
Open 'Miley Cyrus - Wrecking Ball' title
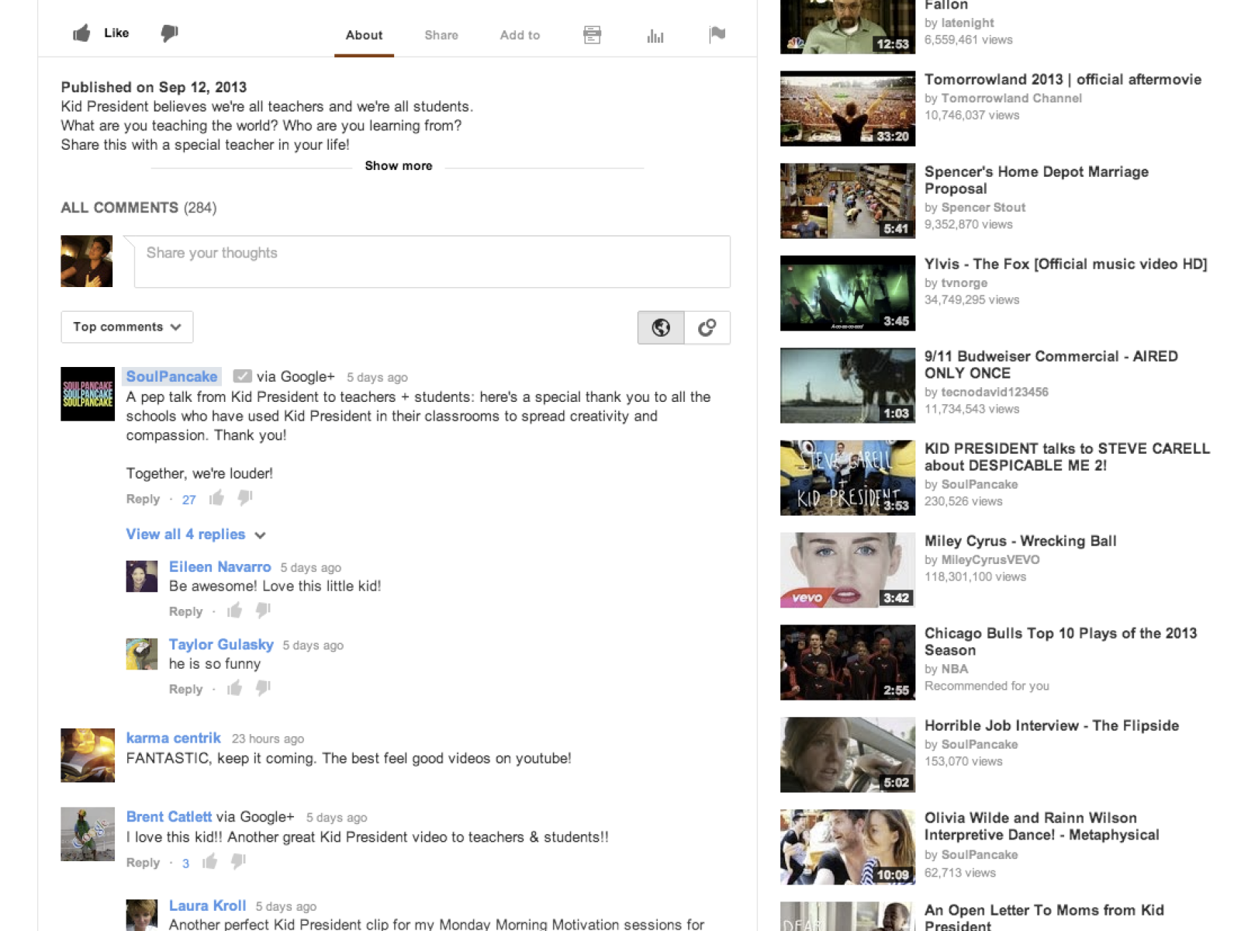tap(1021, 541)
